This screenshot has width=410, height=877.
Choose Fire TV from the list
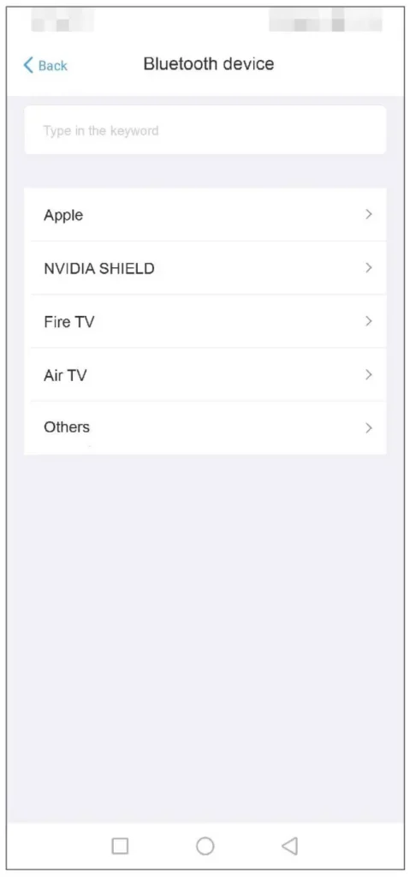click(x=205, y=321)
